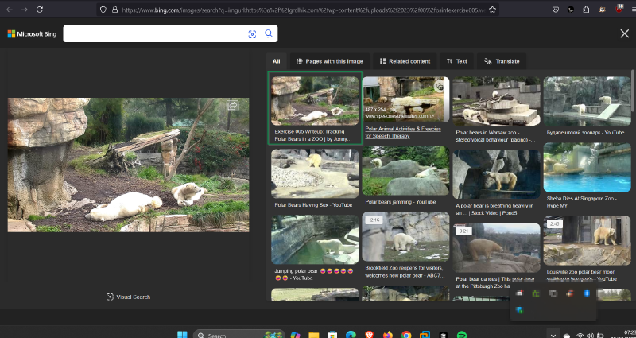Click the magnifying glass search icon
Viewport: 636px width, 338px height.
pyautogui.click(x=269, y=33)
